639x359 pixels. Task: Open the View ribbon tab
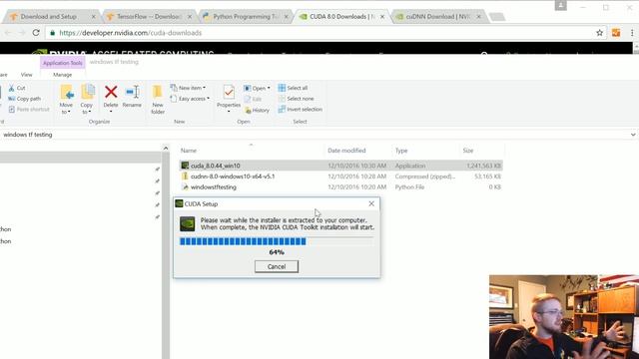27,75
